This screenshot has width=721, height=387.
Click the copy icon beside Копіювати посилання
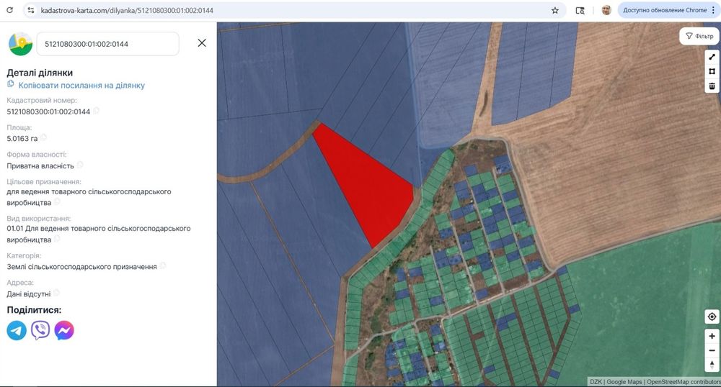[x=11, y=84]
